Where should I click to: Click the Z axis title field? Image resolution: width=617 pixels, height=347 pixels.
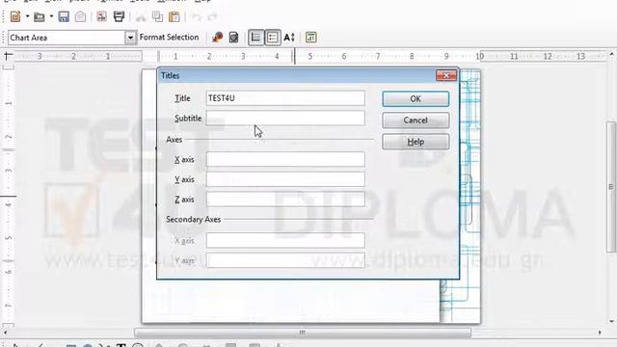(285, 200)
